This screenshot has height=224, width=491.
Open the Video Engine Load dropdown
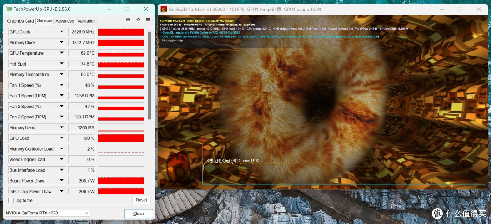pyautogui.click(x=62, y=160)
